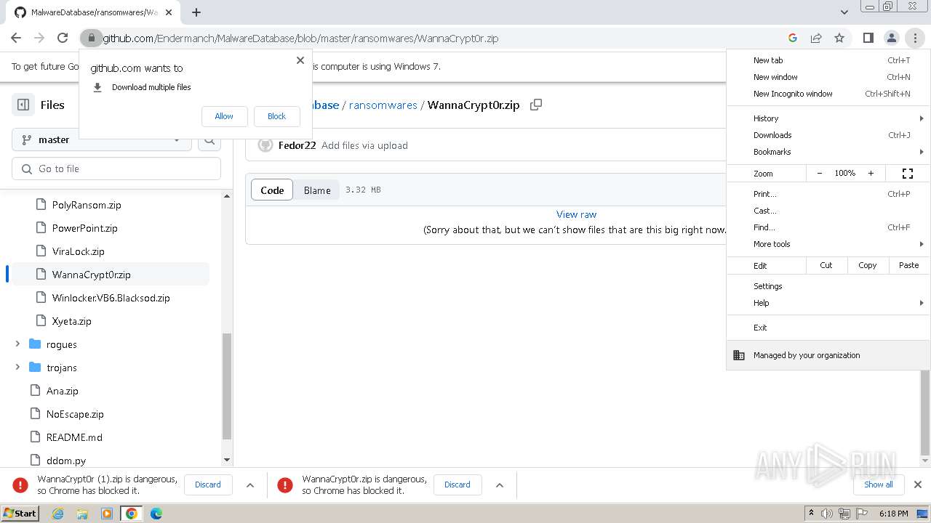This screenshot has height=523, width=931.
Task: Close the download multiple files prompt
Action: (x=300, y=60)
